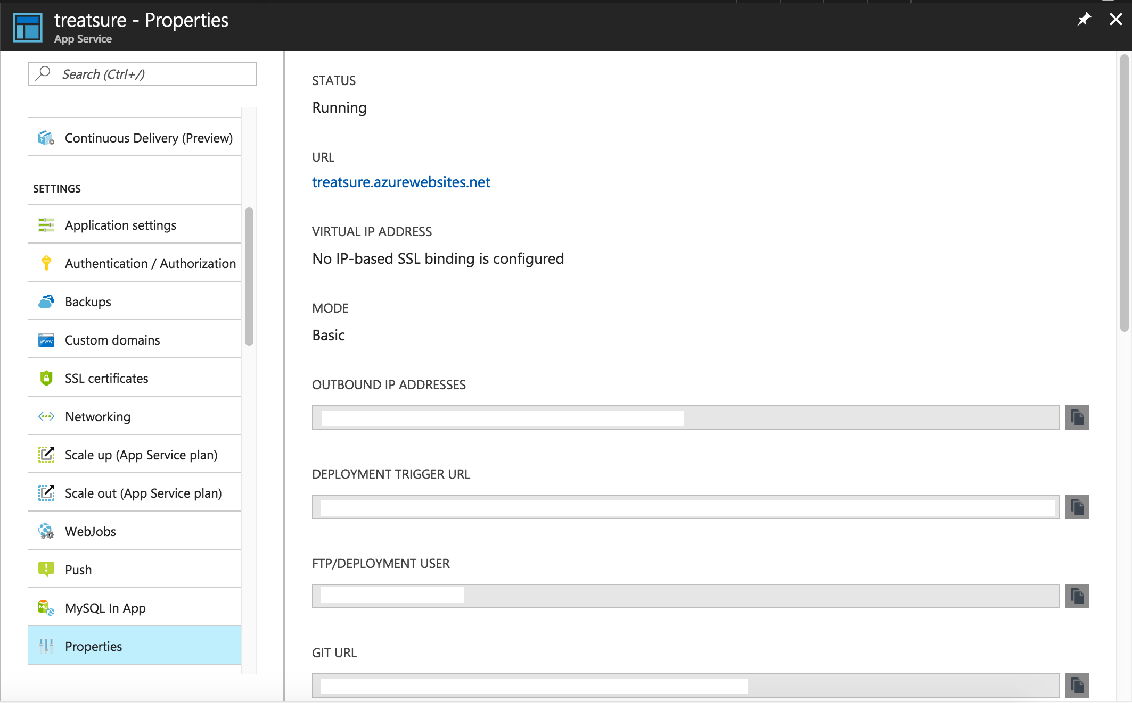Click the Properties sliders icon

point(46,646)
